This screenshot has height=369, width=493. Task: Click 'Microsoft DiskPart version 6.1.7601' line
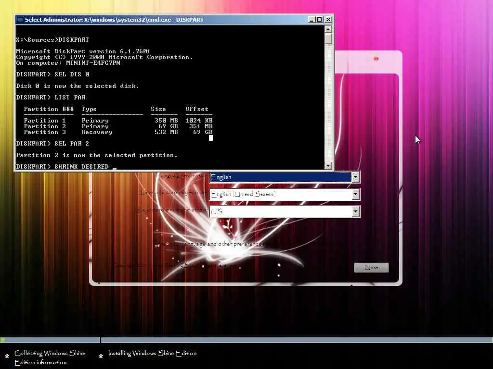pos(83,51)
